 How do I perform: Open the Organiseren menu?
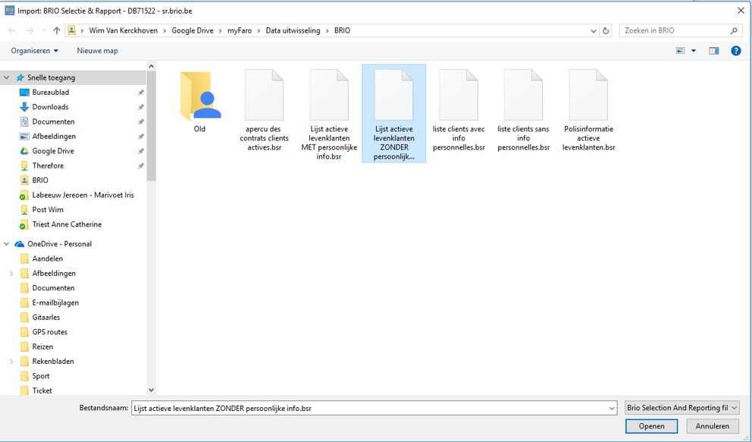click(x=34, y=51)
